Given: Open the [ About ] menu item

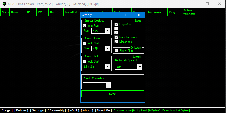Looking at the screenshot, I should pos(87,110).
